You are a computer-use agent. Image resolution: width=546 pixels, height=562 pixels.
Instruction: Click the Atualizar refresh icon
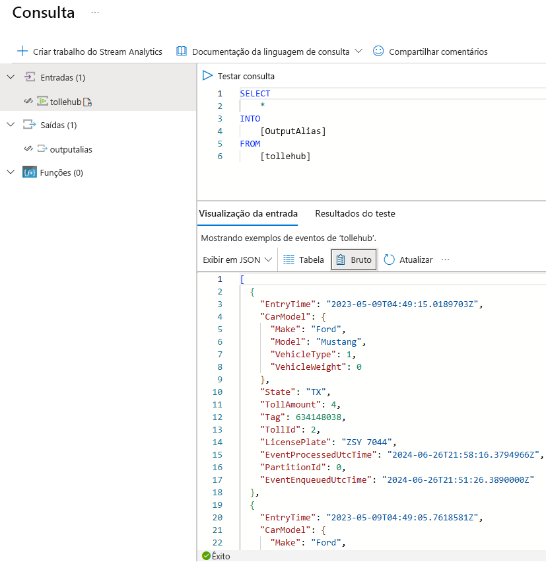click(389, 260)
